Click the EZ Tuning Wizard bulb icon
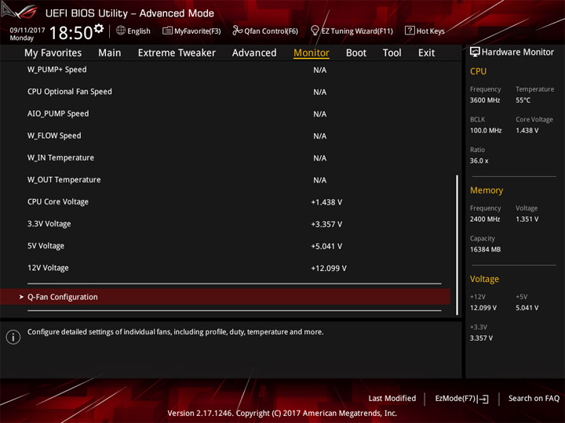This screenshot has width=565, height=423. 314,31
